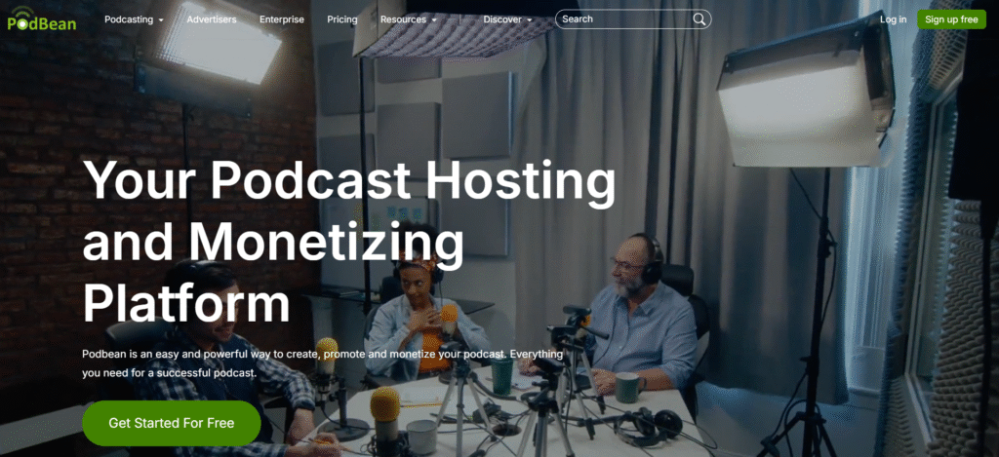Click the PodBean logo
The width and height of the screenshot is (999, 457).
tap(42, 19)
